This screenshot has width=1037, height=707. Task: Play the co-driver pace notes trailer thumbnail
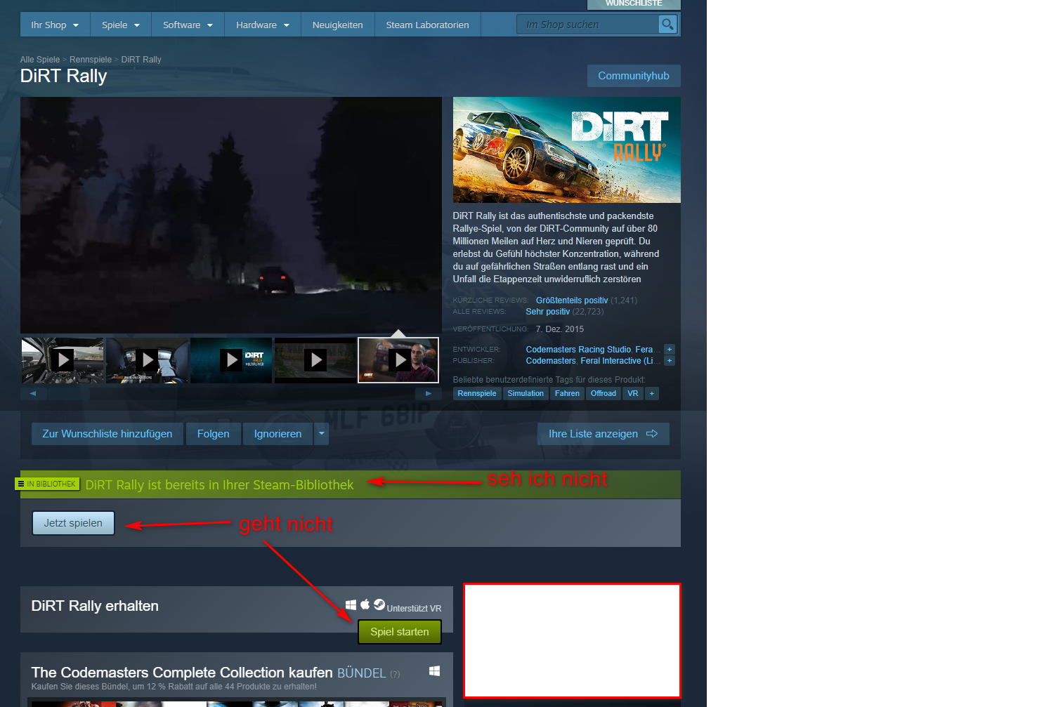pyautogui.click(x=147, y=360)
